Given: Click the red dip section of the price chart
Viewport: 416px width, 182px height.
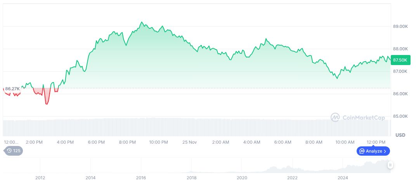Looking at the screenshot, I should pos(47,98).
